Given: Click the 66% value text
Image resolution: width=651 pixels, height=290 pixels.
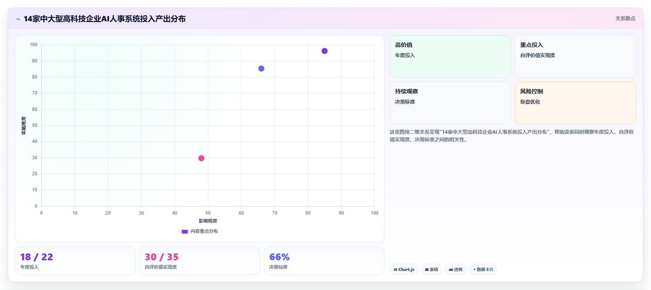Looking at the screenshot, I should [x=279, y=257].
